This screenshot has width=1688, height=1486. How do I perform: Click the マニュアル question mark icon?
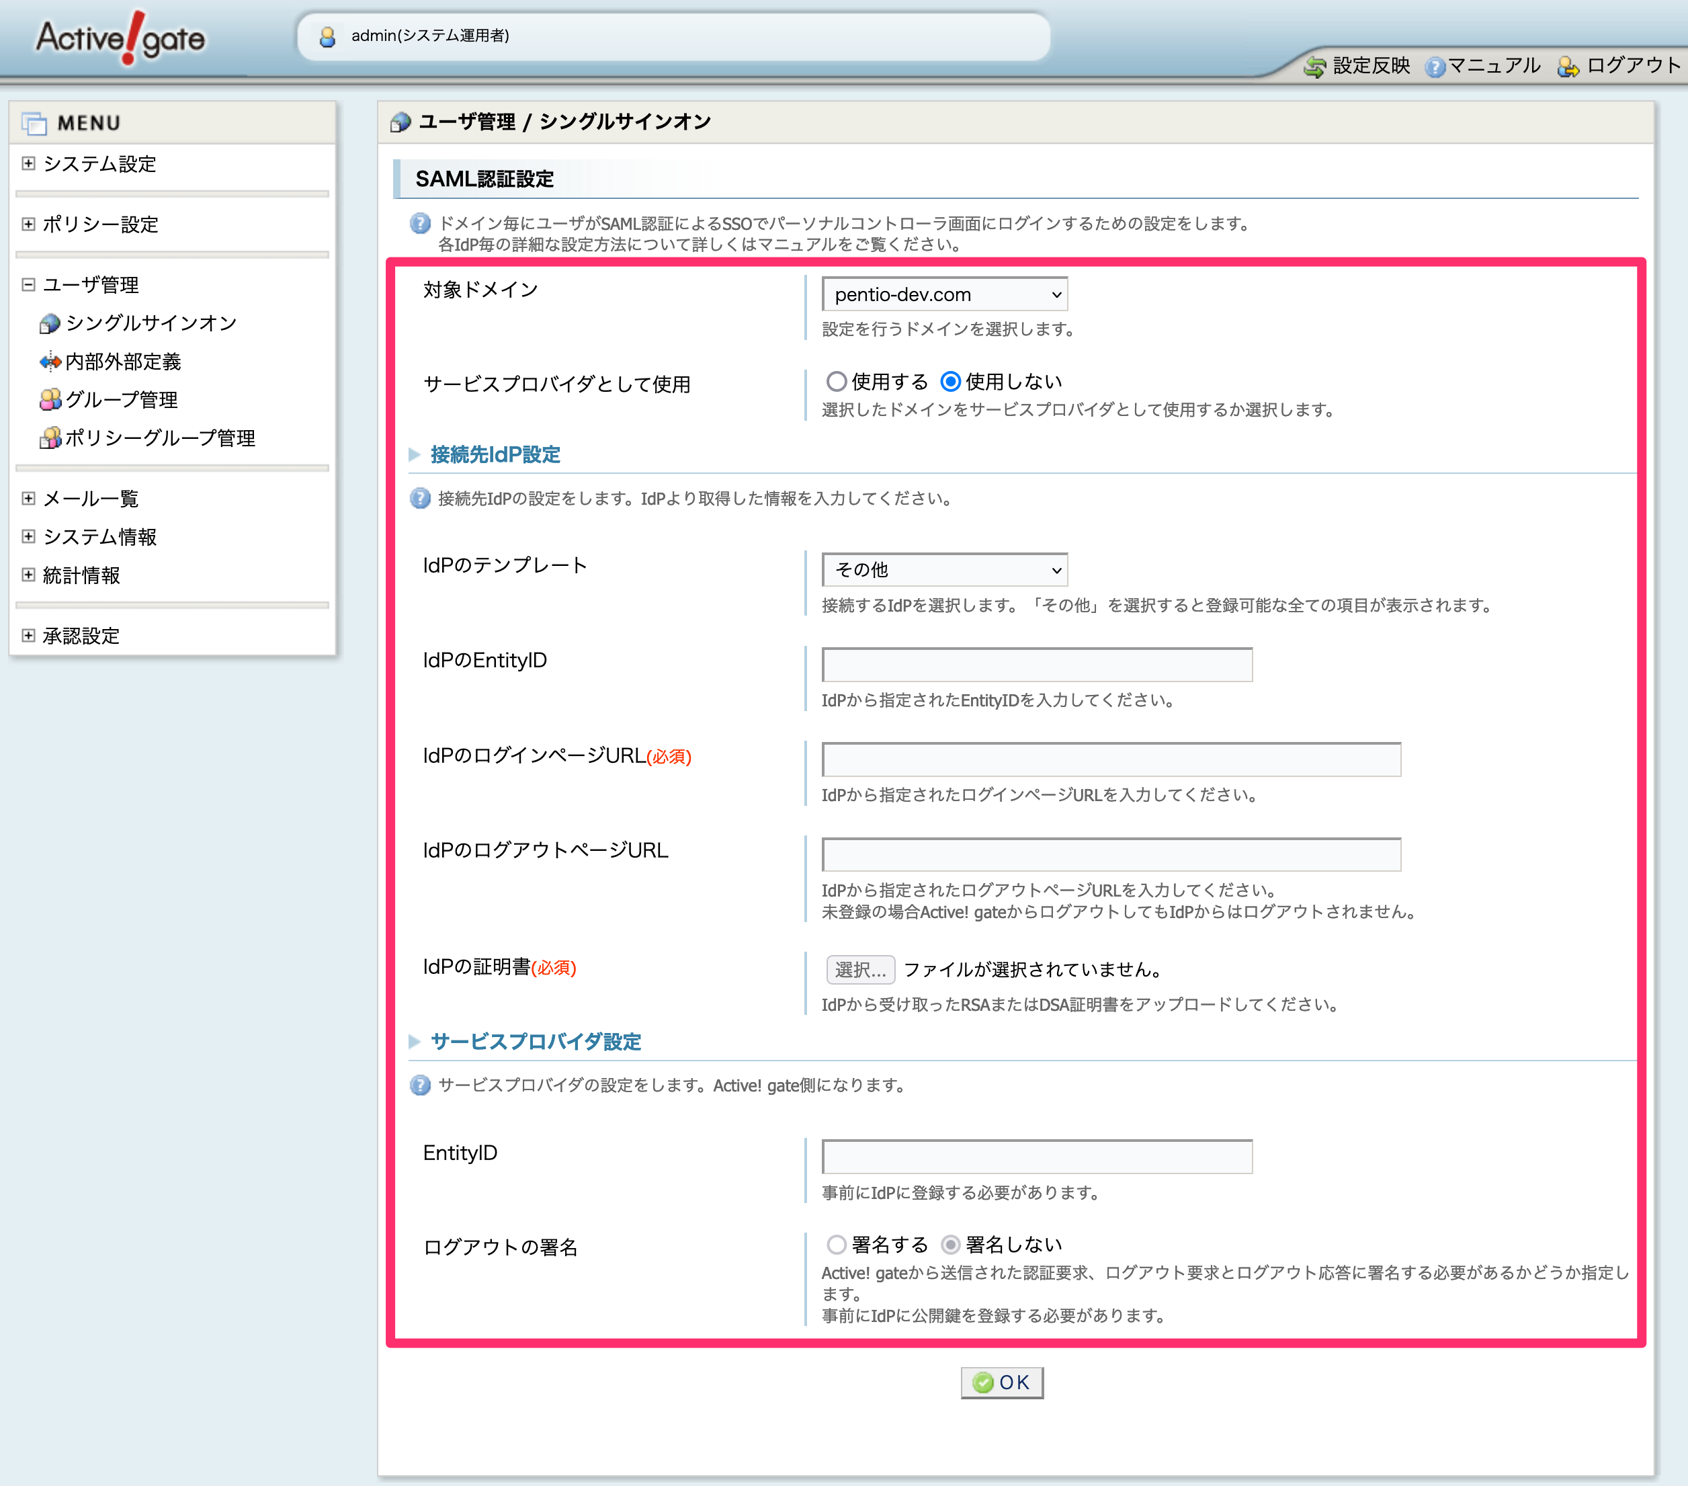[x=1435, y=66]
